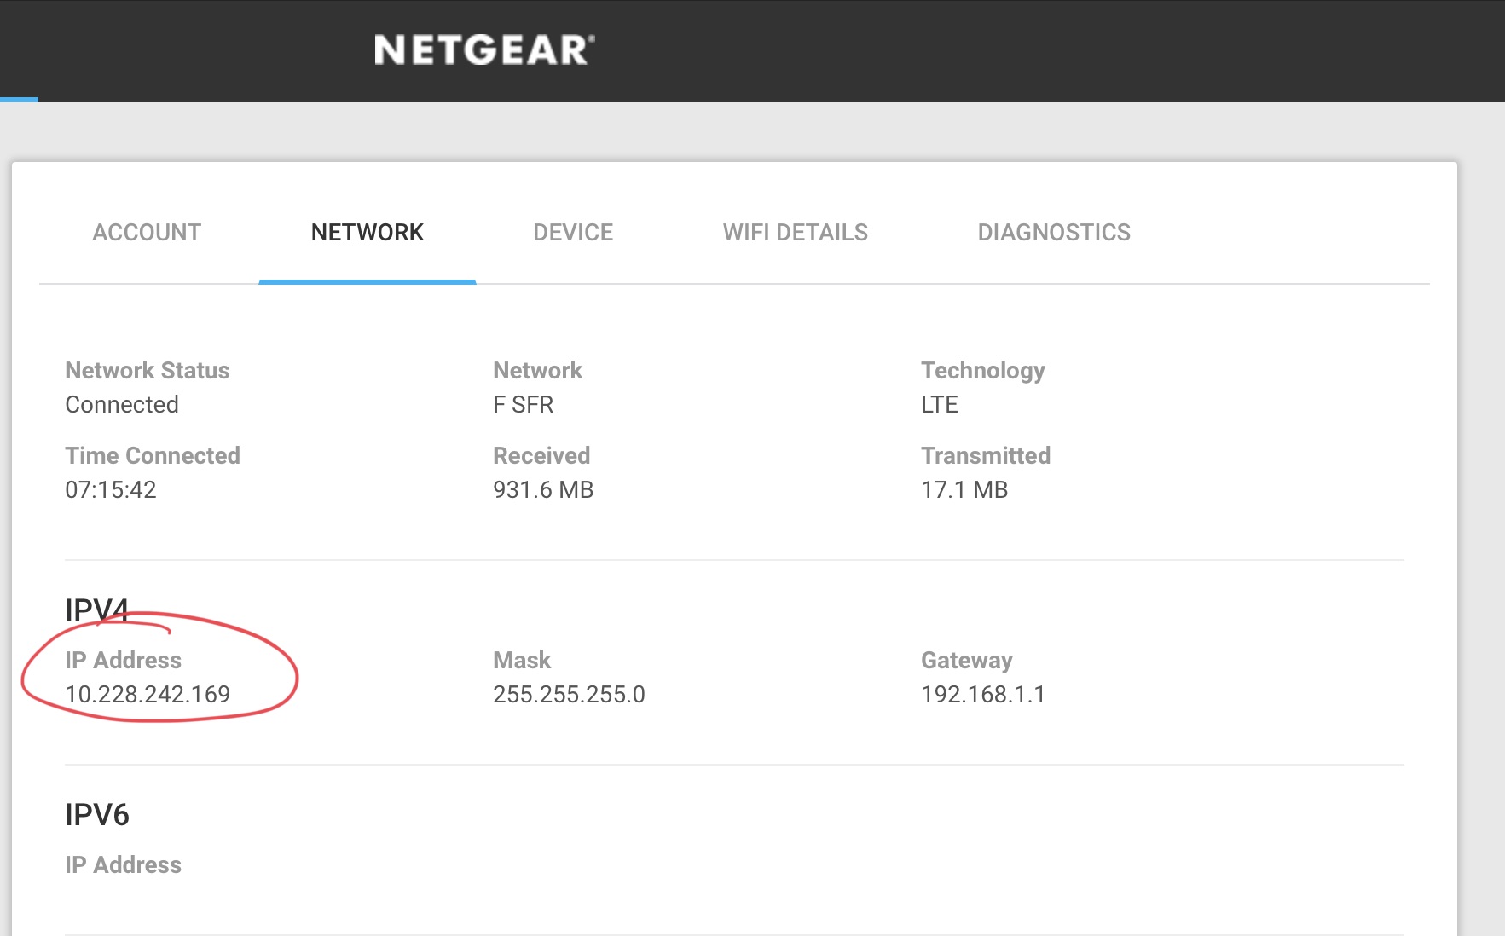The height and width of the screenshot is (936, 1505).
Task: Click the IPV4 section heading
Action: (x=97, y=609)
